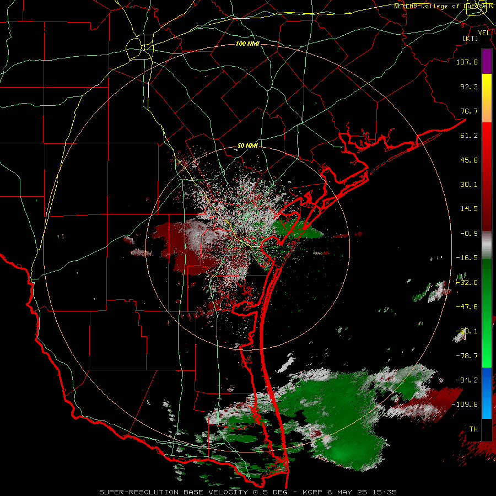Click the 30.1 velocity scale value
The width and height of the screenshot is (496, 496).
[x=469, y=185]
